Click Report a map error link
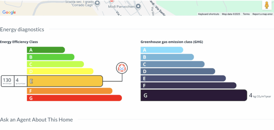The height and width of the screenshot is (130, 274). [x=262, y=14]
